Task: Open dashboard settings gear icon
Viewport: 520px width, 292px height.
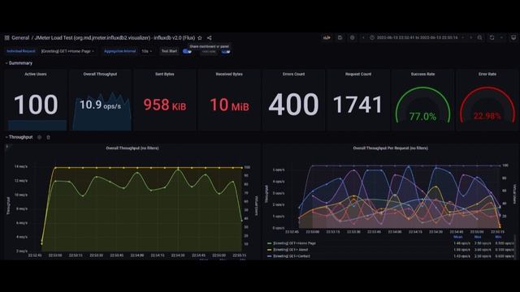Action: tap(352, 38)
